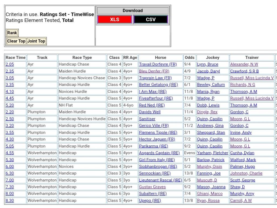Select the Clear Top button
Screen dimensions: 277x208
[16, 41]
